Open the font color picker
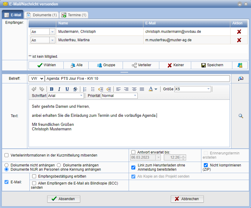Screen dimensions: 251x208 (153, 89)
